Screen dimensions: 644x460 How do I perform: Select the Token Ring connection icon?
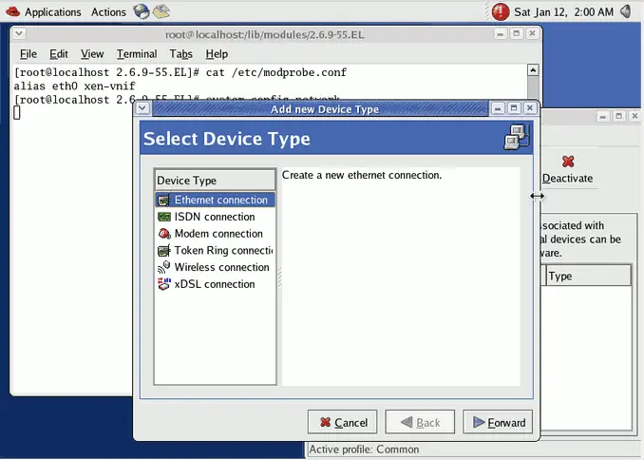[x=164, y=251]
